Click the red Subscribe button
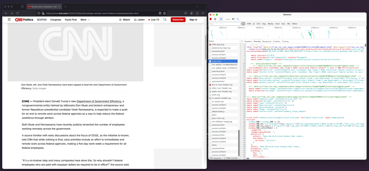This screenshot has height=171, width=369. coord(178,19)
